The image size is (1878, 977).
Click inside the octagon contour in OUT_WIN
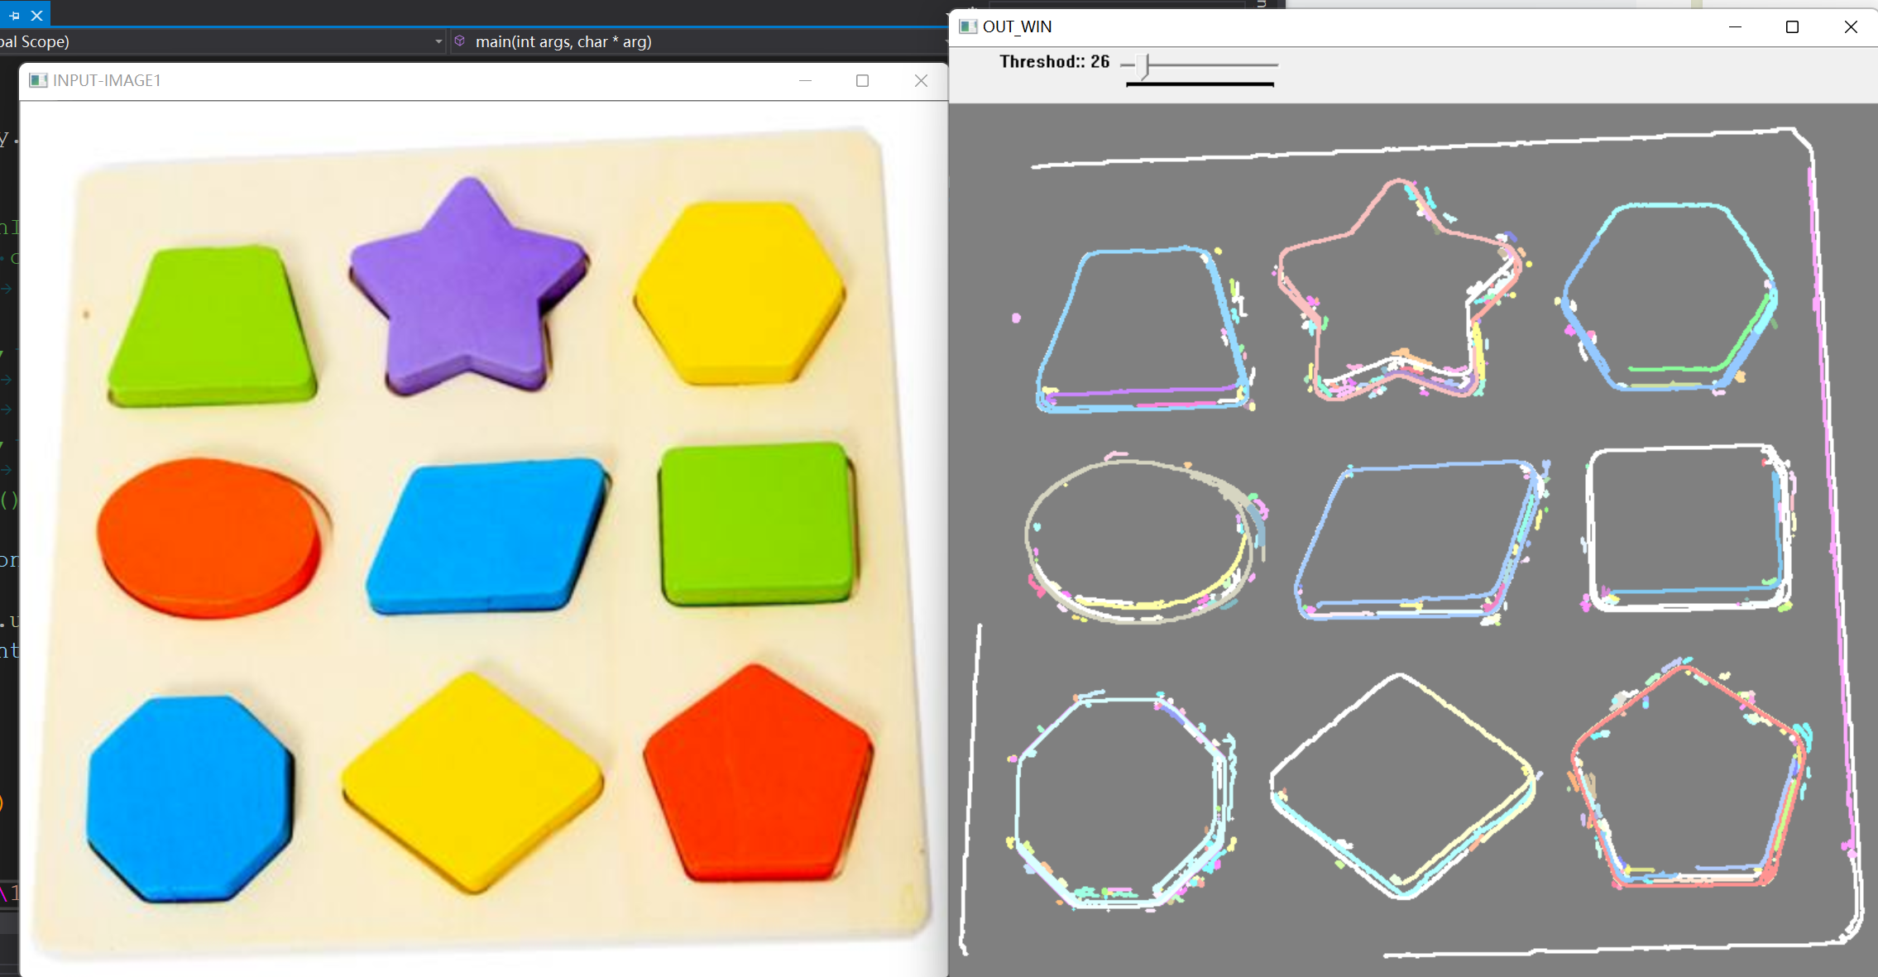tap(1117, 798)
